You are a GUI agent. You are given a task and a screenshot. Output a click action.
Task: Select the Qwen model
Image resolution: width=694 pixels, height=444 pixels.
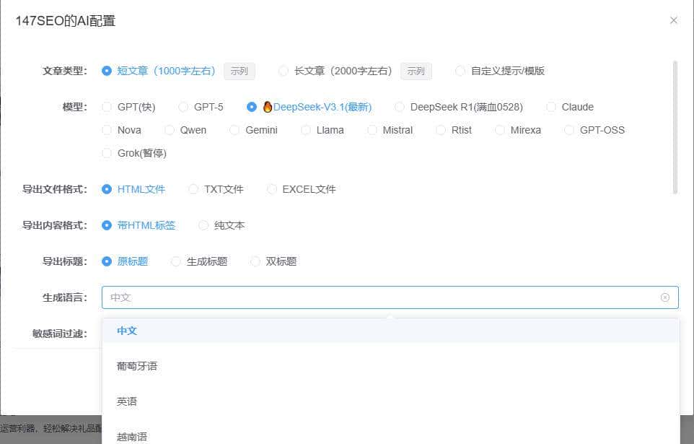tap(171, 130)
